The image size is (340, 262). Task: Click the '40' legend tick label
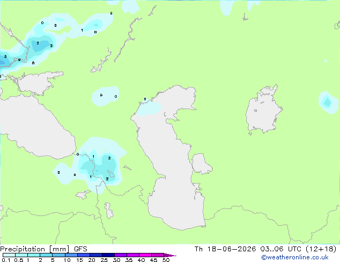[x=141, y=260]
